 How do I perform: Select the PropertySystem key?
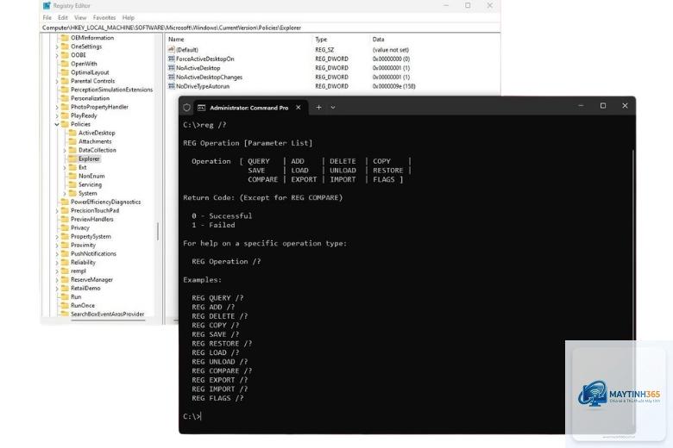(x=91, y=236)
